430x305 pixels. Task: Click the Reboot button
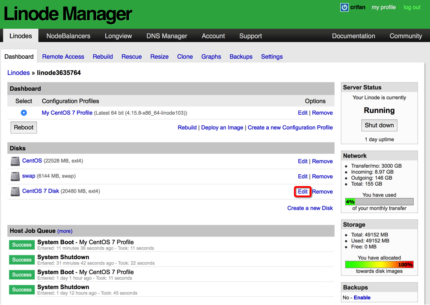point(24,127)
